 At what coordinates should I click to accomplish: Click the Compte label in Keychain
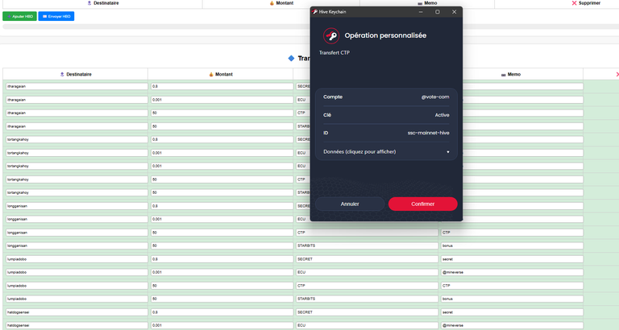[333, 97]
